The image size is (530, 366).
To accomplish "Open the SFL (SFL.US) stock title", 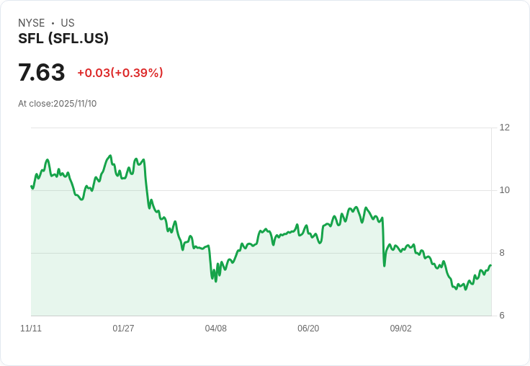I will pos(63,39).
